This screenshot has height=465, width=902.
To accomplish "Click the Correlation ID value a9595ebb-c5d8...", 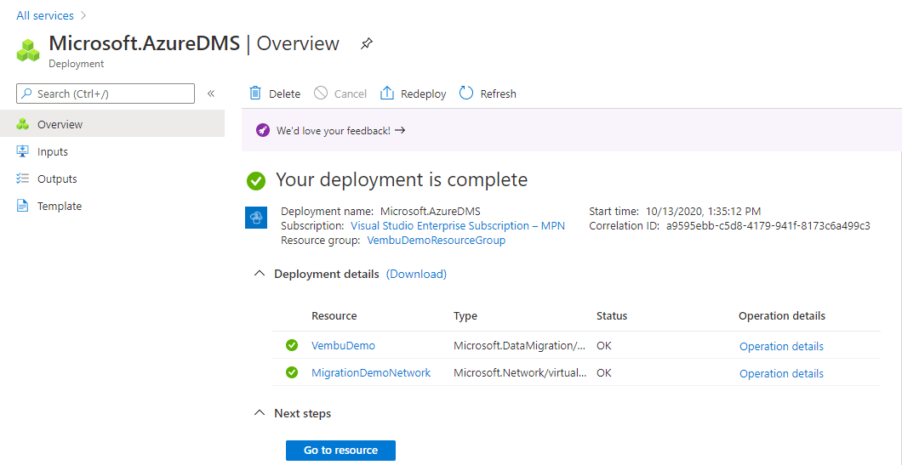I will click(768, 226).
